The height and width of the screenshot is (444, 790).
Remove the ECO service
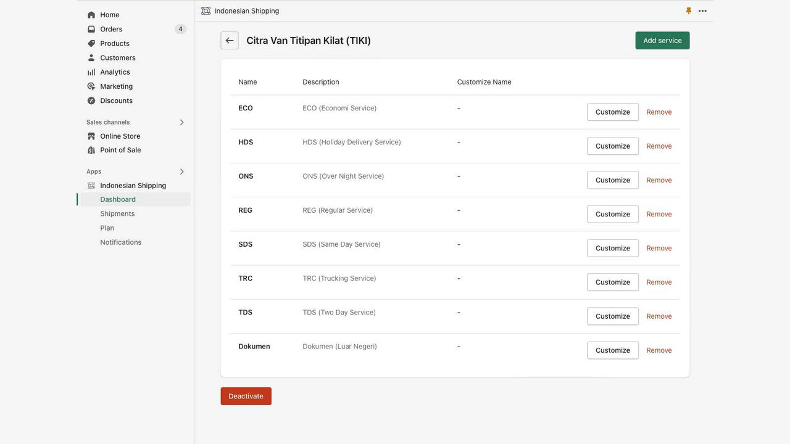659,112
